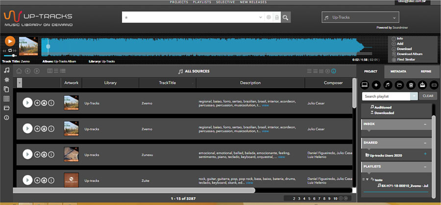
Task: Click the waveform playhead position handle
Action: [x=48, y=46]
